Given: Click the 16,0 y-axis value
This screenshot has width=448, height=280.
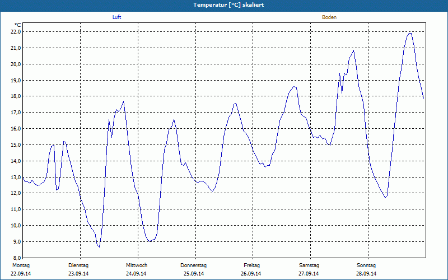Looking at the screenshot, I should pos(16,129).
